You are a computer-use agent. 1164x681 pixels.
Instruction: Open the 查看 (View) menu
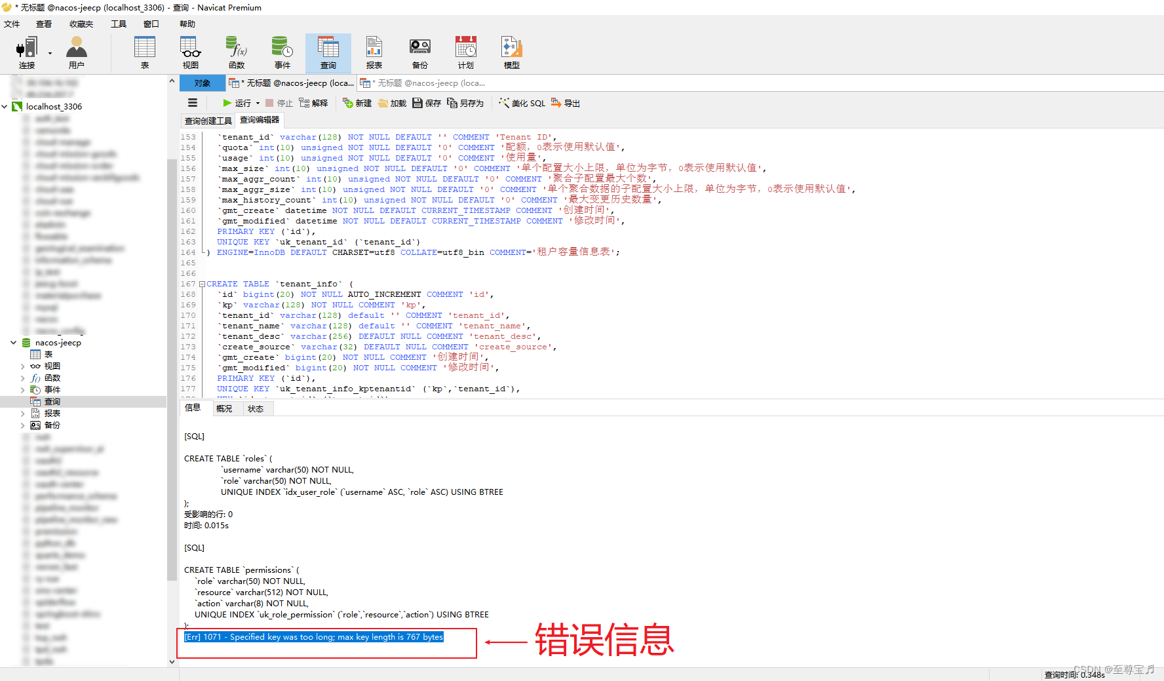pos(44,24)
